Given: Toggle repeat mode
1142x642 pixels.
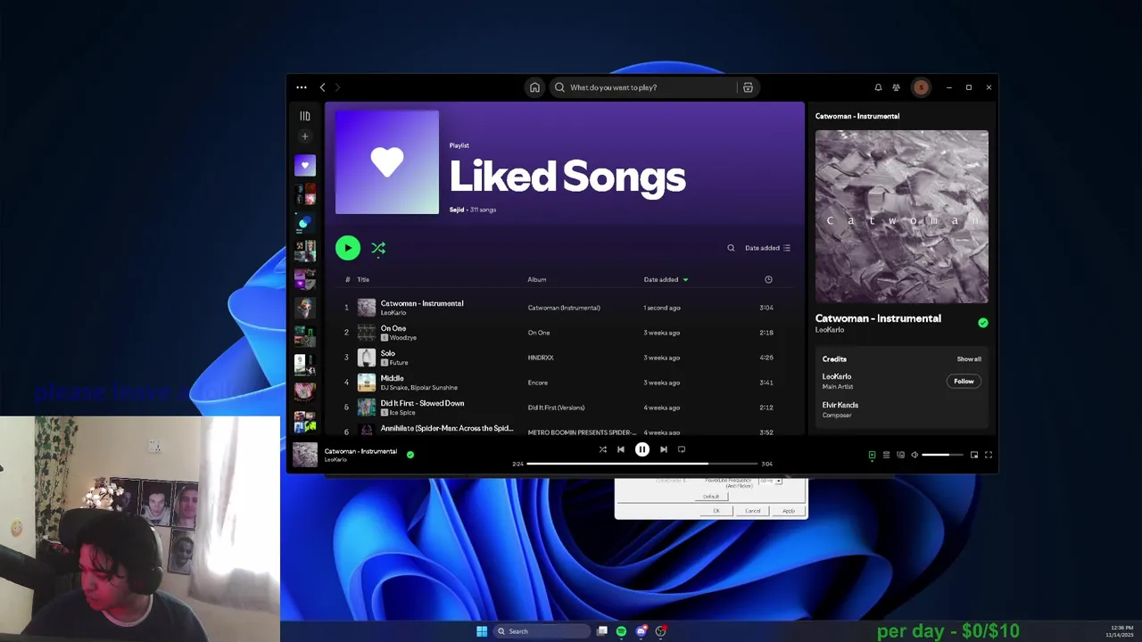Looking at the screenshot, I should [682, 449].
